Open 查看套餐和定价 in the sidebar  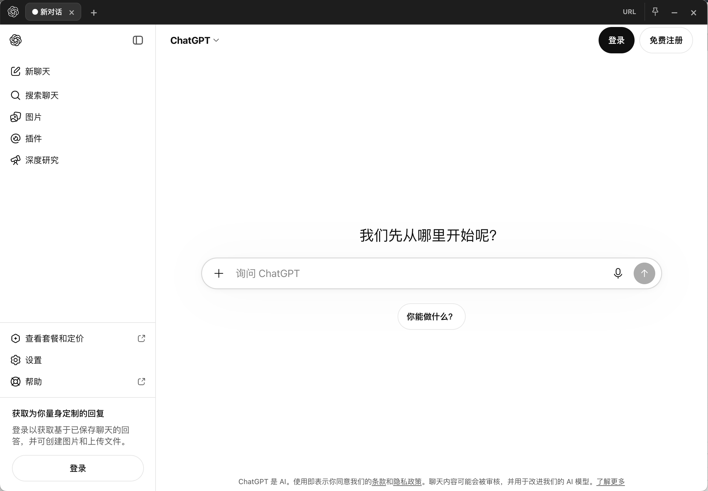(78, 338)
